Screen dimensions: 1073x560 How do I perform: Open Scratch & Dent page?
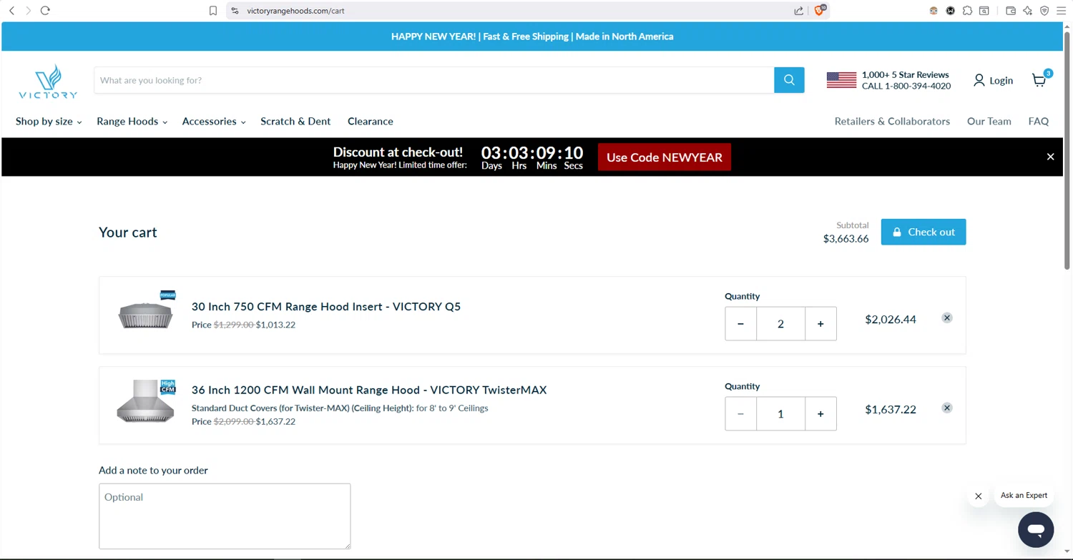(295, 122)
